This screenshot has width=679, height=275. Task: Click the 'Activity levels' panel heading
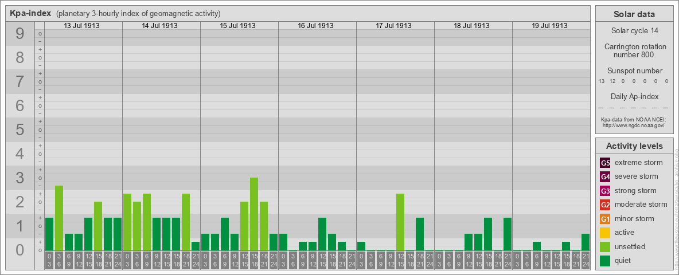[634, 146]
